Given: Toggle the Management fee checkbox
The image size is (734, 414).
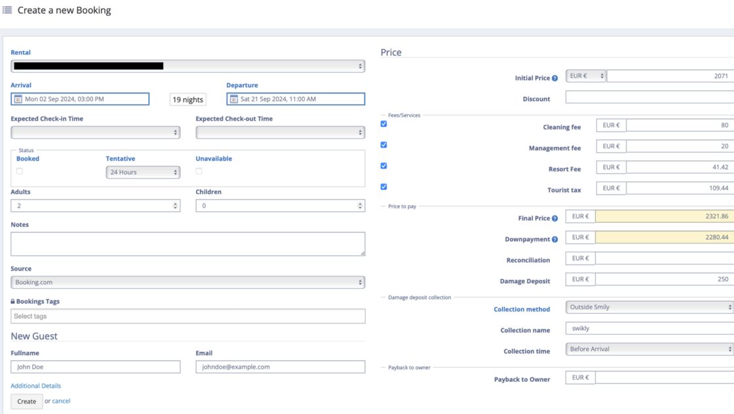Looking at the screenshot, I should click(384, 145).
